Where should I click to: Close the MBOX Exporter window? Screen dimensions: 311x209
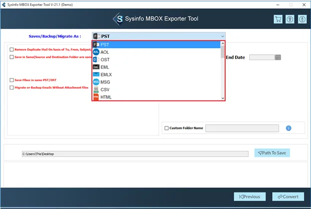304,5
